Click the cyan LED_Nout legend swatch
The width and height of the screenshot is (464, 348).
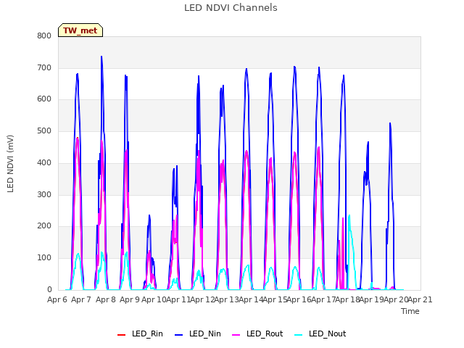[299, 334]
